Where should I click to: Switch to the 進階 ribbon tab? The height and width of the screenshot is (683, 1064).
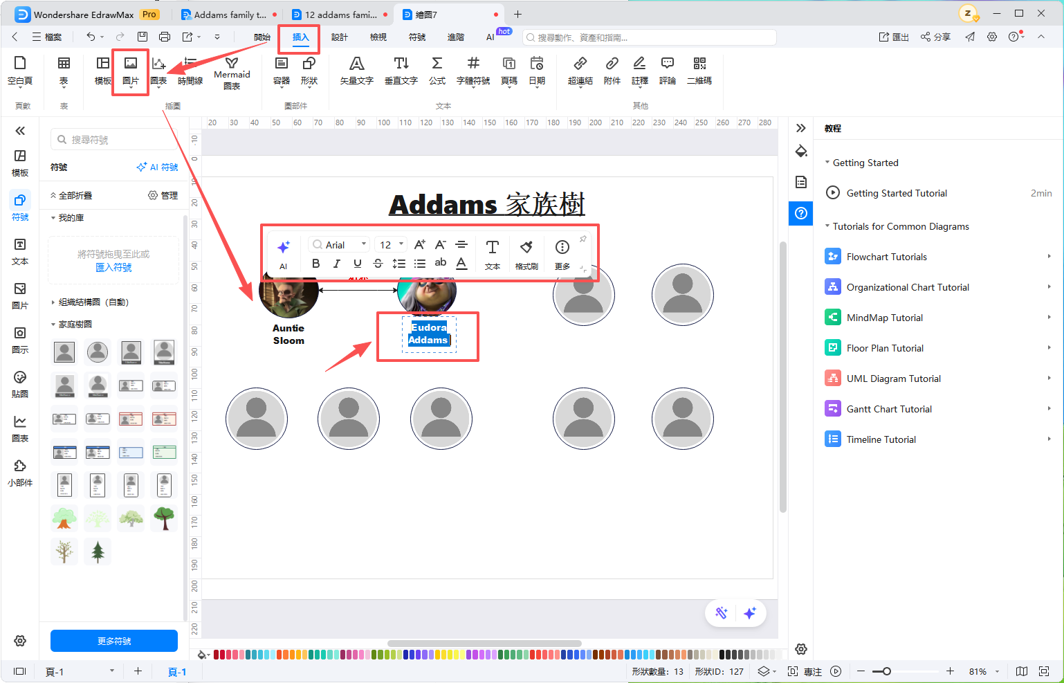pos(455,37)
